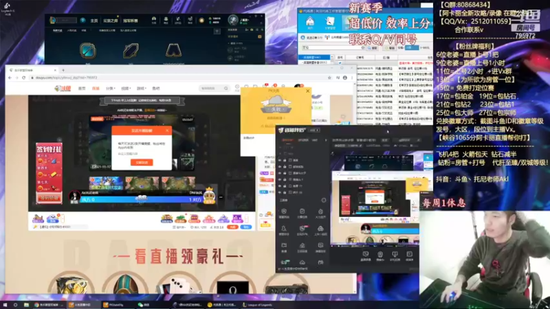Open File Explorer from the taskbar
The height and width of the screenshot is (309, 550).
[x=26, y=305]
